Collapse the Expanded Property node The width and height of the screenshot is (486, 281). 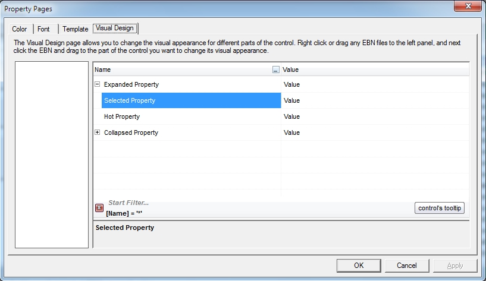click(98, 84)
